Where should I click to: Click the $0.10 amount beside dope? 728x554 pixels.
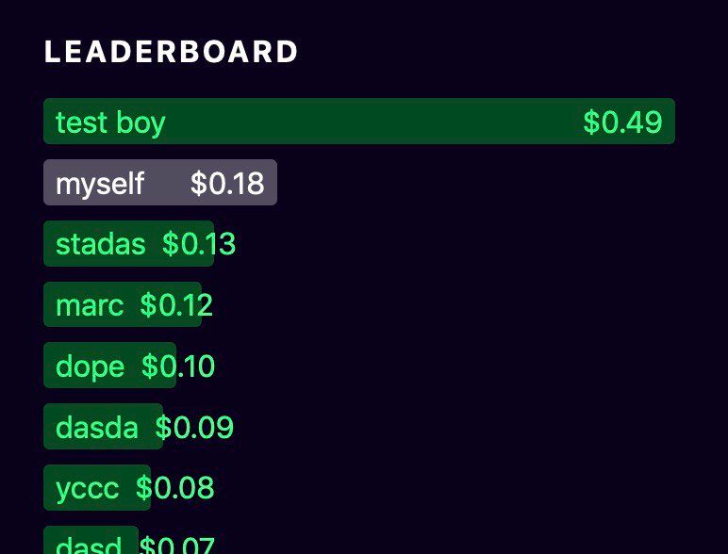click(x=178, y=367)
